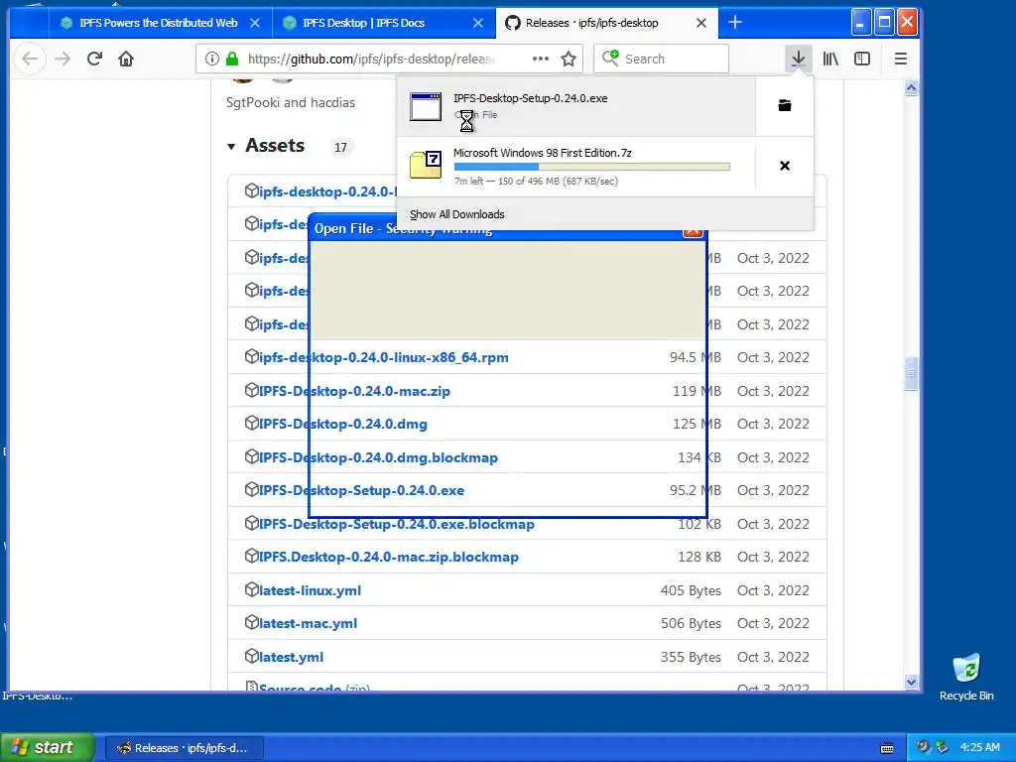Open containing folder for IPFS-Desktop-Setup download
The width and height of the screenshot is (1016, 762).
[785, 105]
